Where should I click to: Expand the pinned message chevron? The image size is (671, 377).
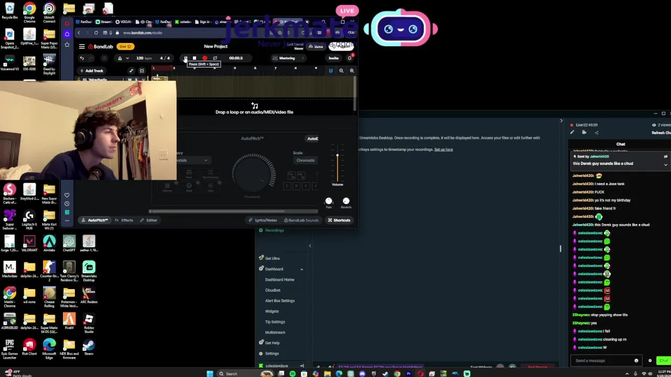pos(666,164)
